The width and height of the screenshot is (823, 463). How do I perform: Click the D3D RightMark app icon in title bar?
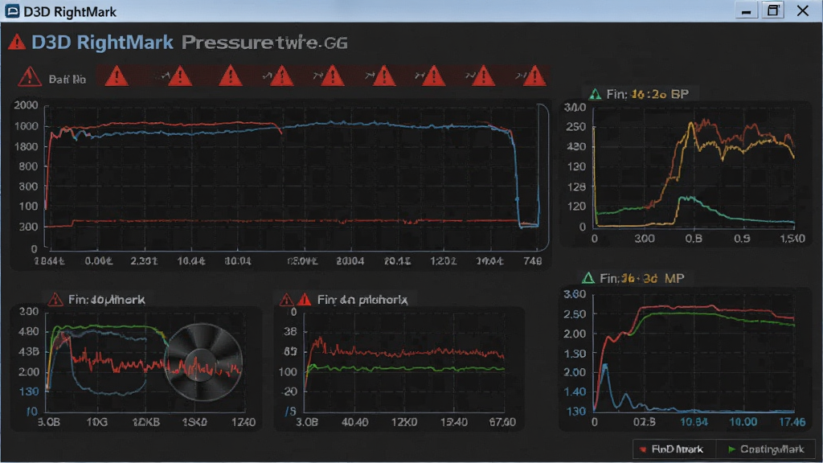[11, 11]
